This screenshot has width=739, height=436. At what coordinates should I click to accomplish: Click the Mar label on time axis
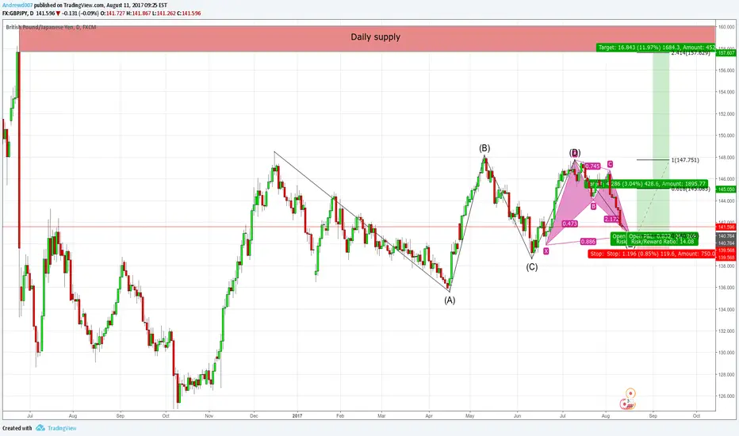click(x=381, y=415)
